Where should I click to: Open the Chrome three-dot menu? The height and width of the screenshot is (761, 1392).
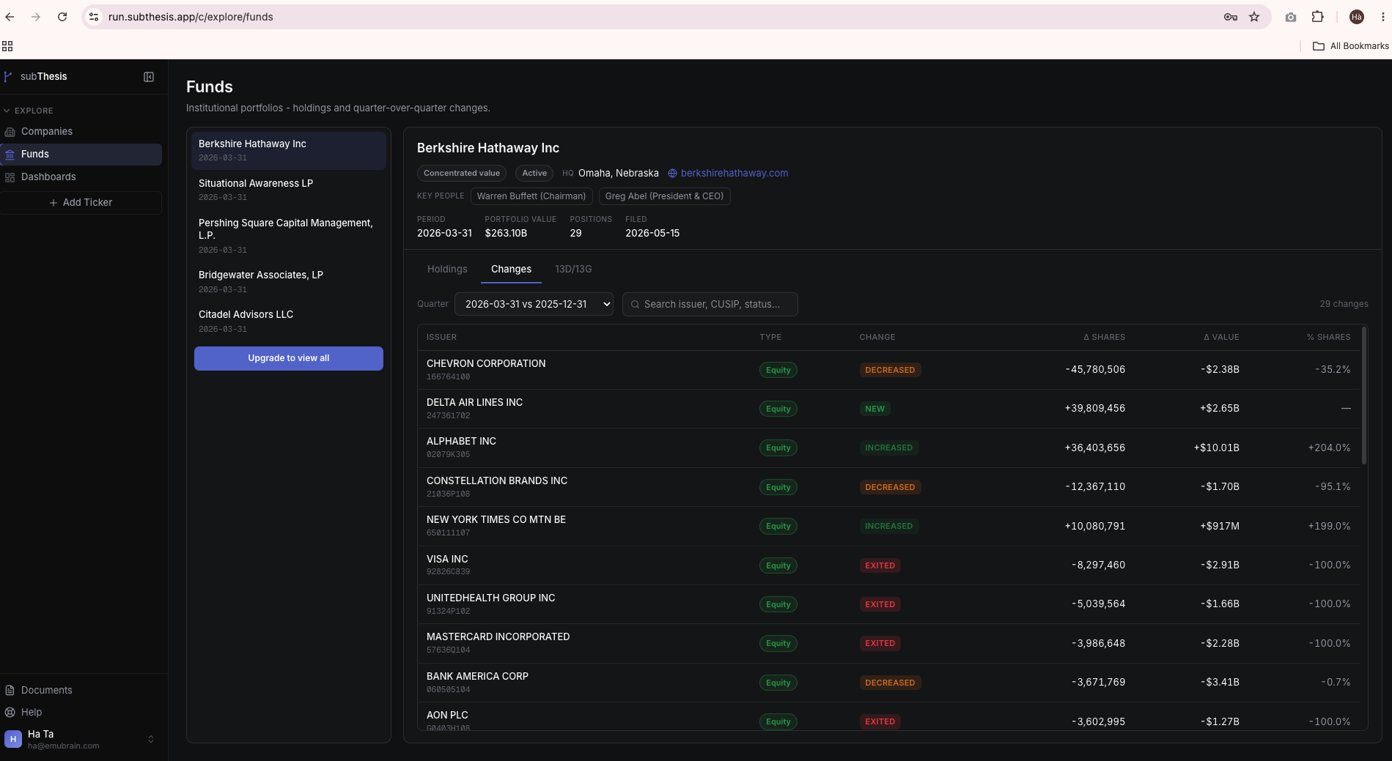[1382, 17]
